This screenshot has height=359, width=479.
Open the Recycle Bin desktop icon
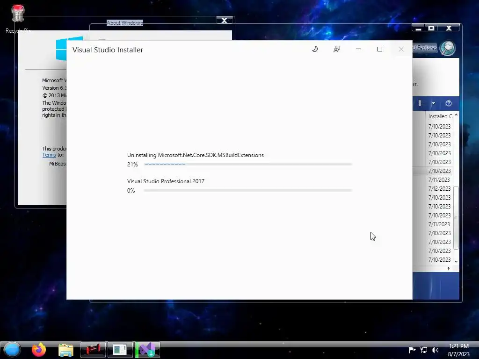[18, 19]
